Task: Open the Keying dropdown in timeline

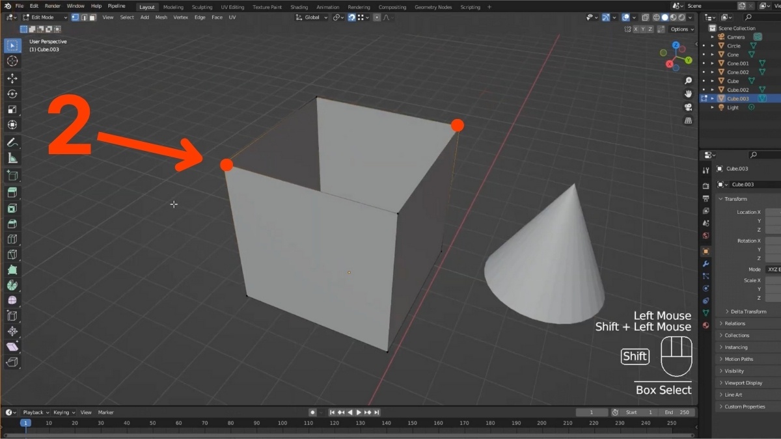Action: [64, 412]
